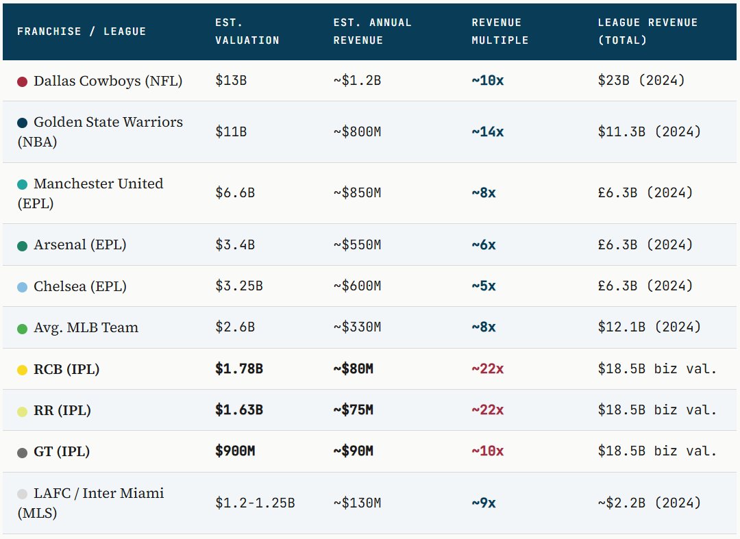This screenshot has height=539, width=740.
Task: Click the ~$2.2B (2024) league revenue cell
Action: (650, 503)
